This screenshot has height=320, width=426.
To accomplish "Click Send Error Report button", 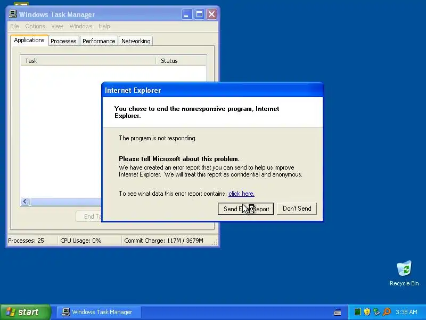I will (x=245, y=209).
